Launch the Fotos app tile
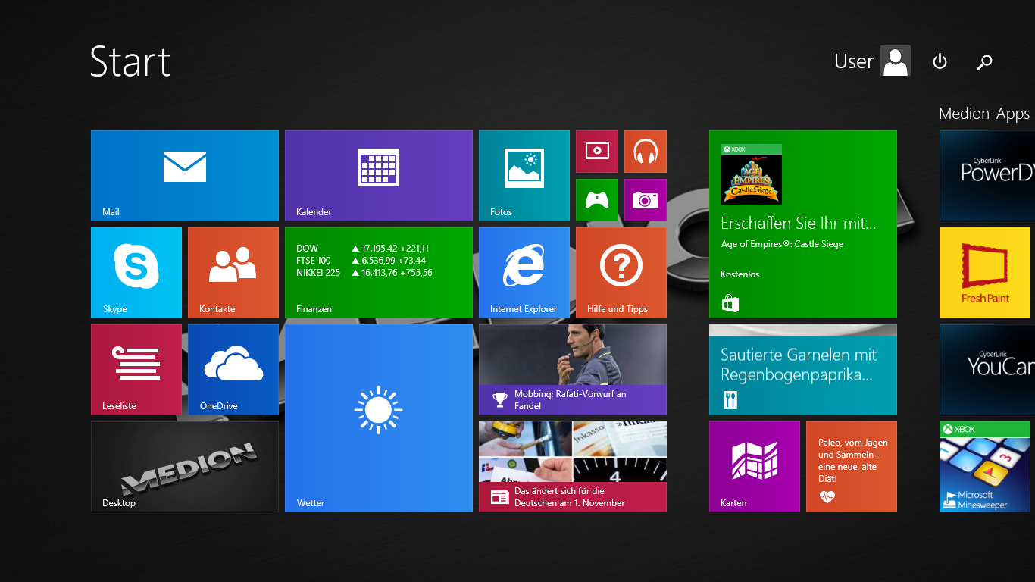The image size is (1035, 582). point(524,176)
